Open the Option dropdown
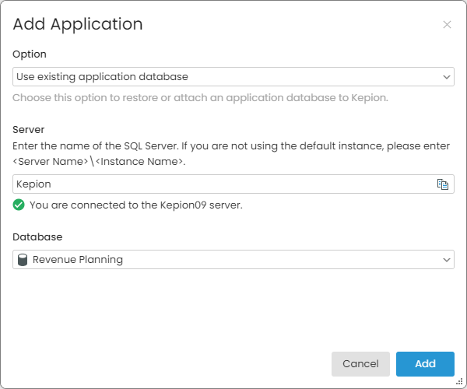 pyautogui.click(x=233, y=77)
